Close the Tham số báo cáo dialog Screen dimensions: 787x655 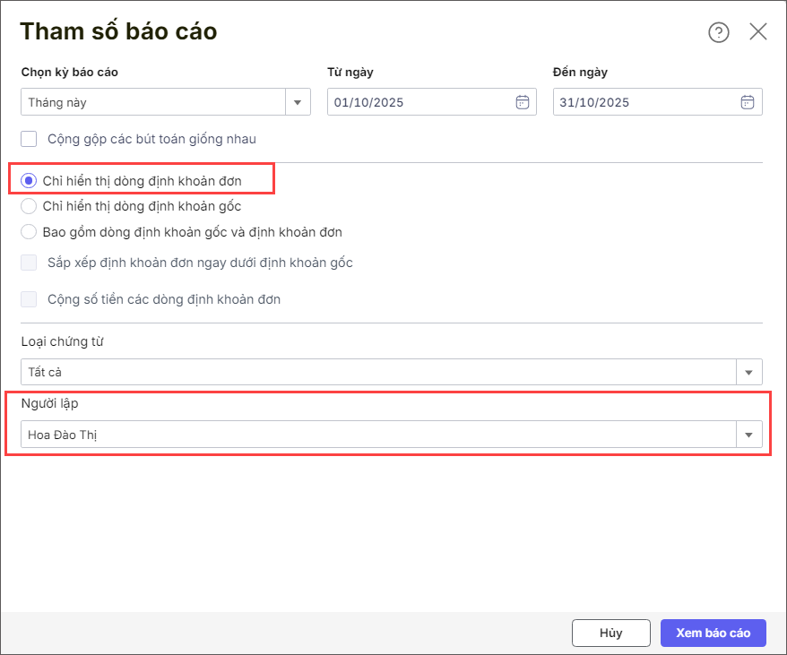(x=758, y=32)
